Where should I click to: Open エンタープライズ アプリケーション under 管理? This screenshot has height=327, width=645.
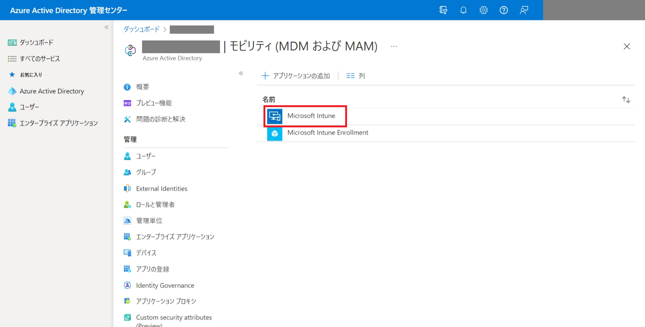click(176, 237)
